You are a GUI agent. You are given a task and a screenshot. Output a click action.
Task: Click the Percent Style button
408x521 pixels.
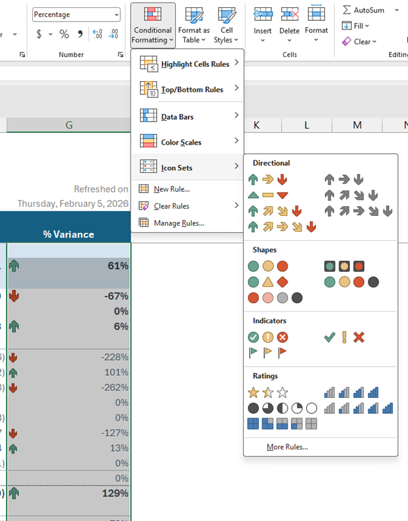64,34
